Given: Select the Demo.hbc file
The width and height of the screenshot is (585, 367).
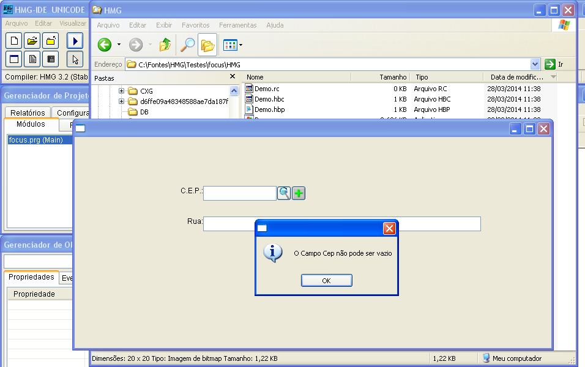Looking at the screenshot, I should pos(269,99).
